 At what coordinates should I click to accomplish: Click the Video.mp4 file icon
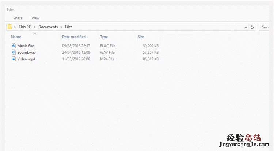point(14,59)
